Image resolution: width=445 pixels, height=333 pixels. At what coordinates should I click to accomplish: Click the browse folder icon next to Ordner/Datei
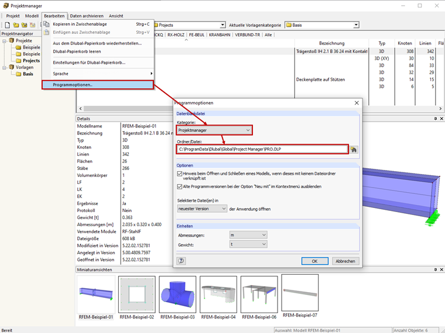click(354, 150)
